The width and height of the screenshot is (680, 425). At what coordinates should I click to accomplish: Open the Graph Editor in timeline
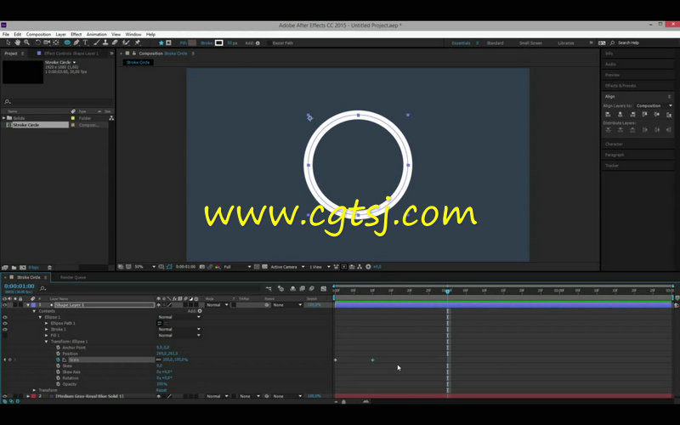pyautogui.click(x=324, y=288)
